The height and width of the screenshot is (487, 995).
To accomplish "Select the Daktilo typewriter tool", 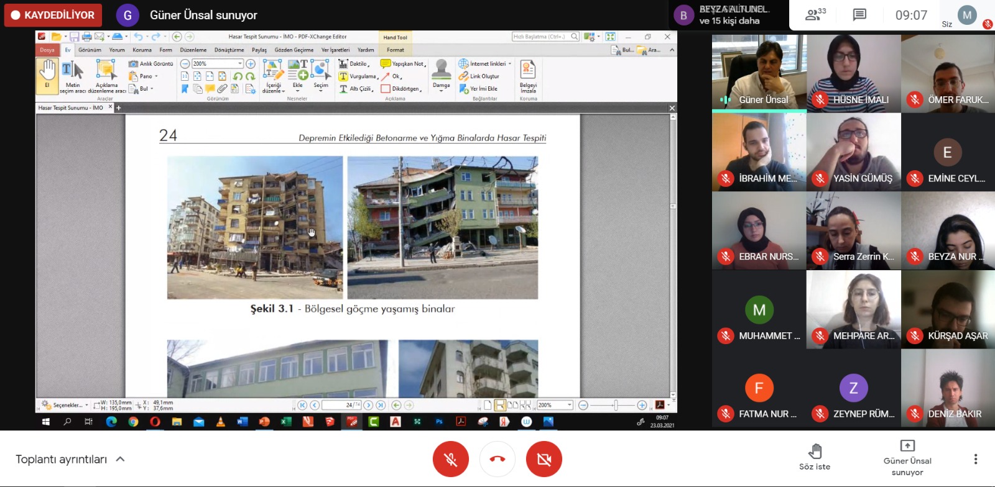I will 354,63.
